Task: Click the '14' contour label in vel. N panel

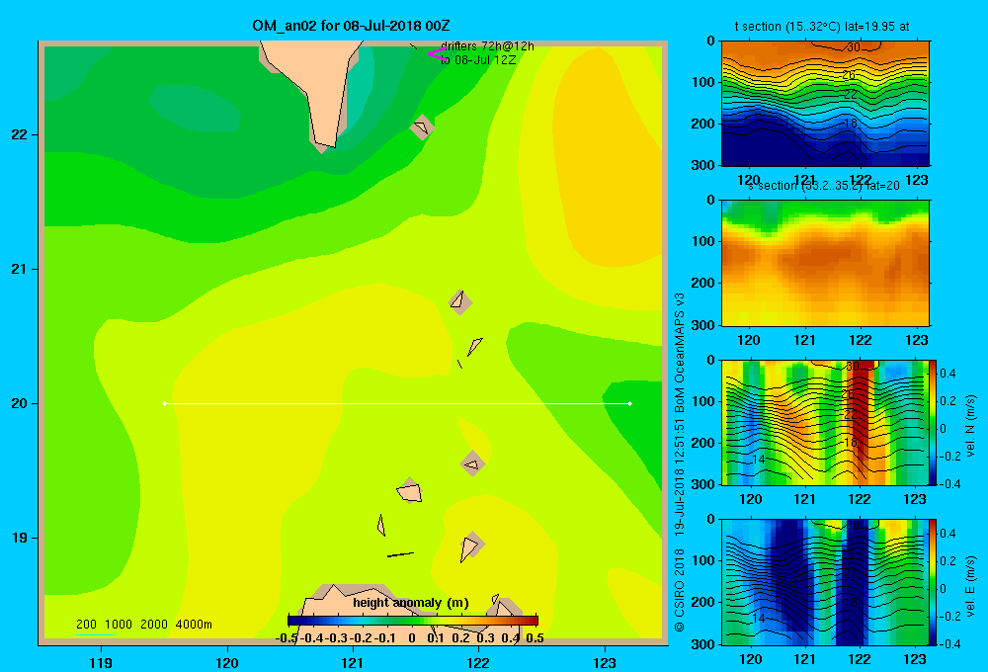Action: click(759, 459)
